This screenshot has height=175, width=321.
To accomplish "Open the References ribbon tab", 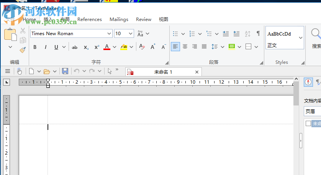I will point(90,19).
